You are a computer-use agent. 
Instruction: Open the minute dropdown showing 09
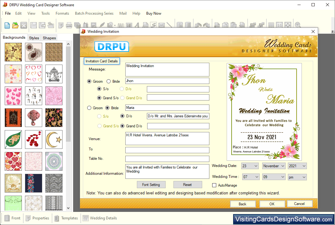click(x=274, y=177)
